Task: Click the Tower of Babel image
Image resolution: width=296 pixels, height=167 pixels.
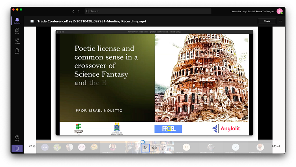Action: (202, 78)
